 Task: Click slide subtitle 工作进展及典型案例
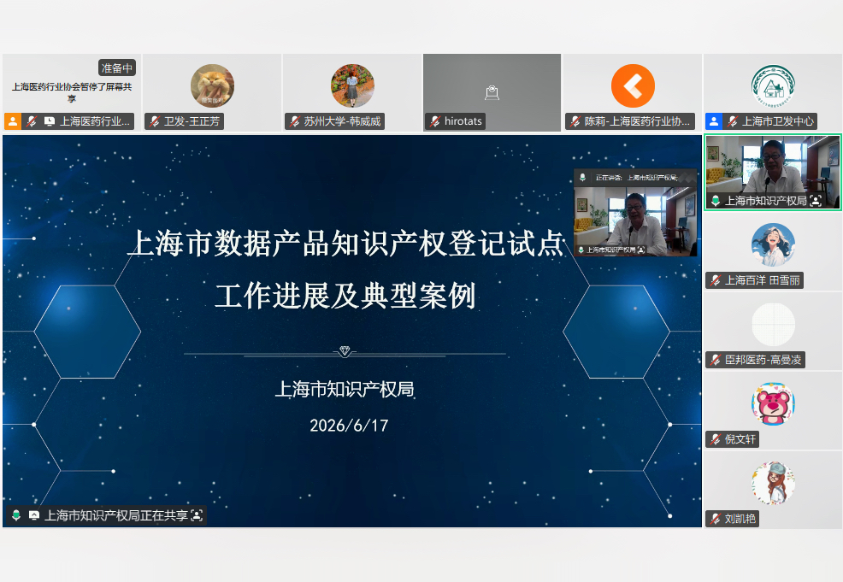345,296
